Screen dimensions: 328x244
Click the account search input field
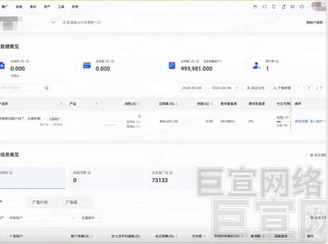[21, 88]
